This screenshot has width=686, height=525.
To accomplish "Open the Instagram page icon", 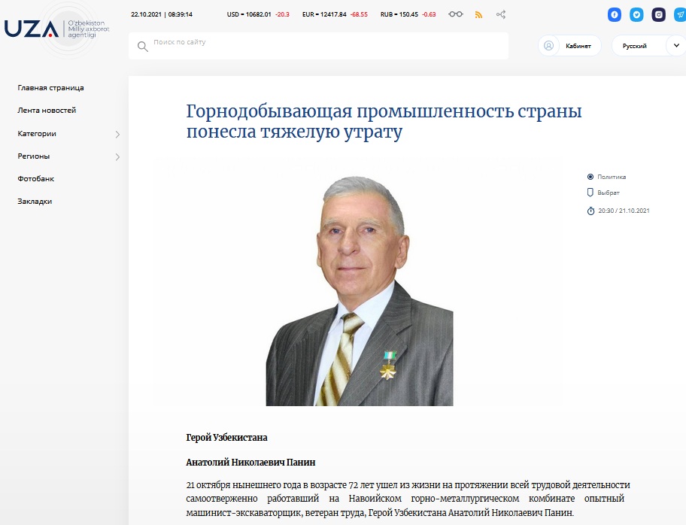I will point(659,14).
